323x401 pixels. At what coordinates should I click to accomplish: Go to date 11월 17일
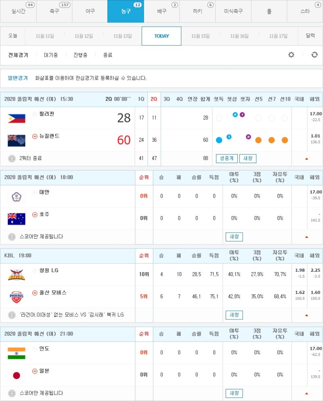tap(278, 36)
